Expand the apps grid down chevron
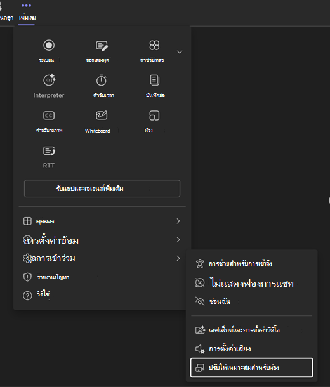Viewport: 330px width, 387px height. point(180,52)
